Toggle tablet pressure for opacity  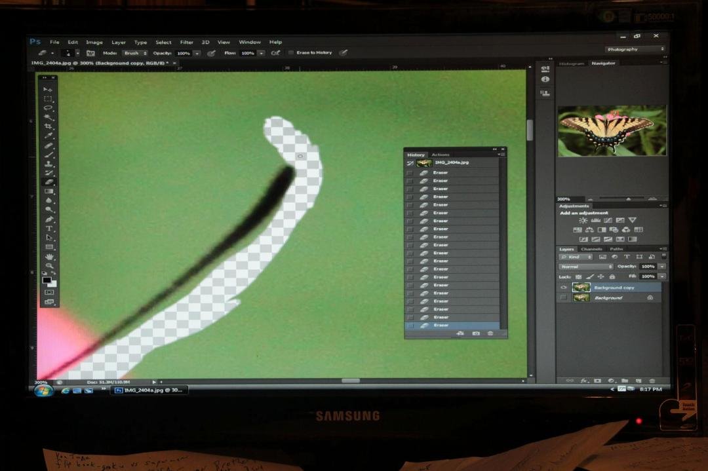tap(211, 53)
